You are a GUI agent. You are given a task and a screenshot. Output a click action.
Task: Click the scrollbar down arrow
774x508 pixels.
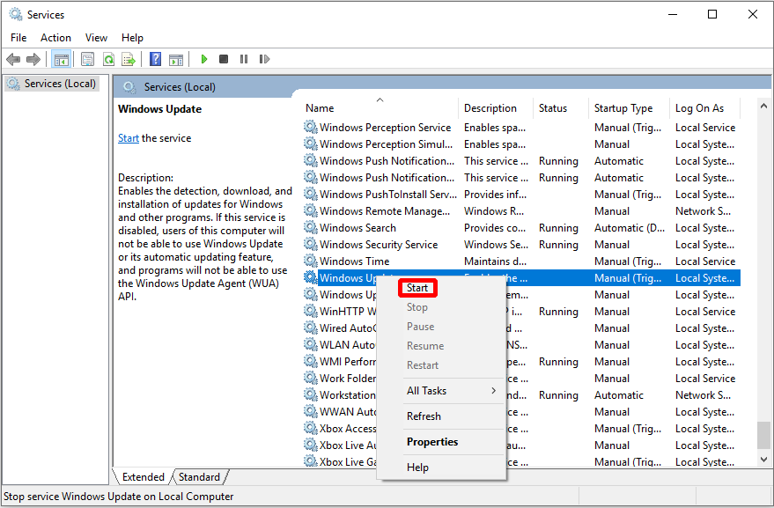763,460
